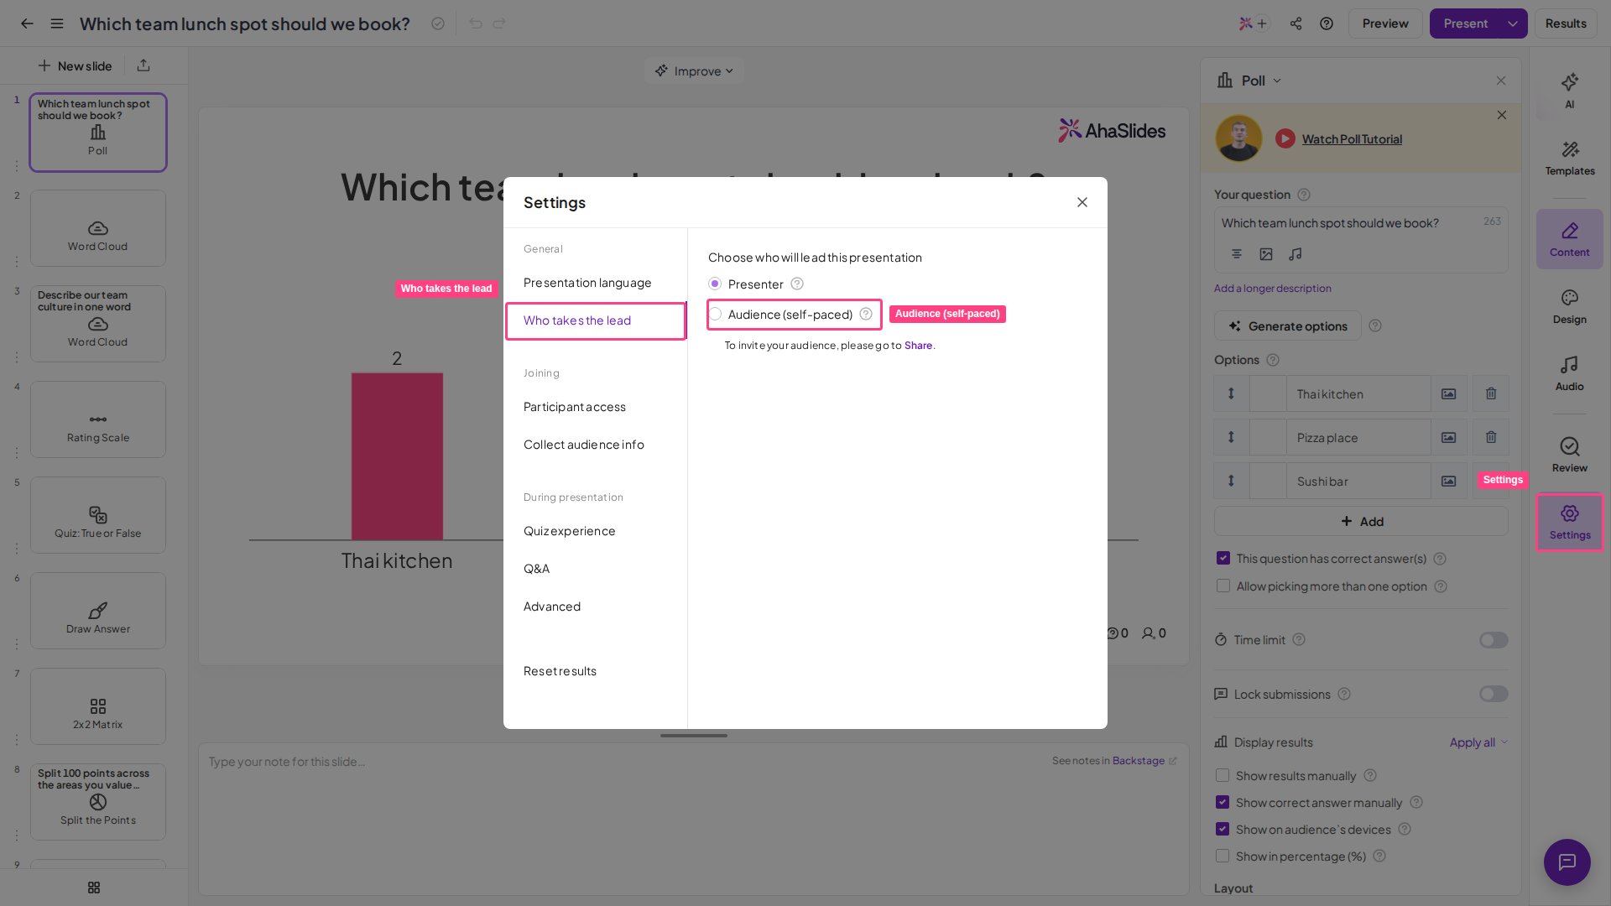Open Quiz experience settings
The image size is (1611, 906).
570,531
